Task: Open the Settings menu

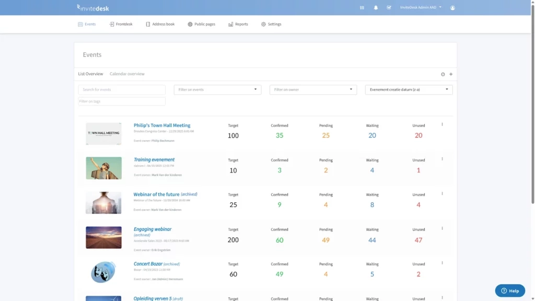Action: (271, 24)
